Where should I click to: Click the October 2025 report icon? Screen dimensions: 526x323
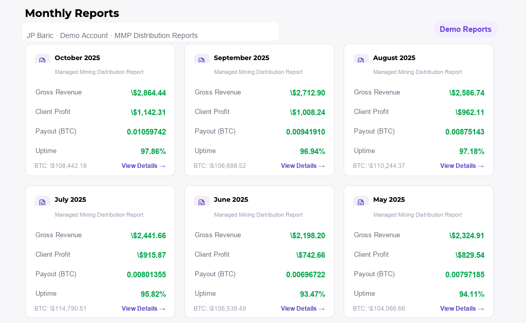pyautogui.click(x=42, y=60)
